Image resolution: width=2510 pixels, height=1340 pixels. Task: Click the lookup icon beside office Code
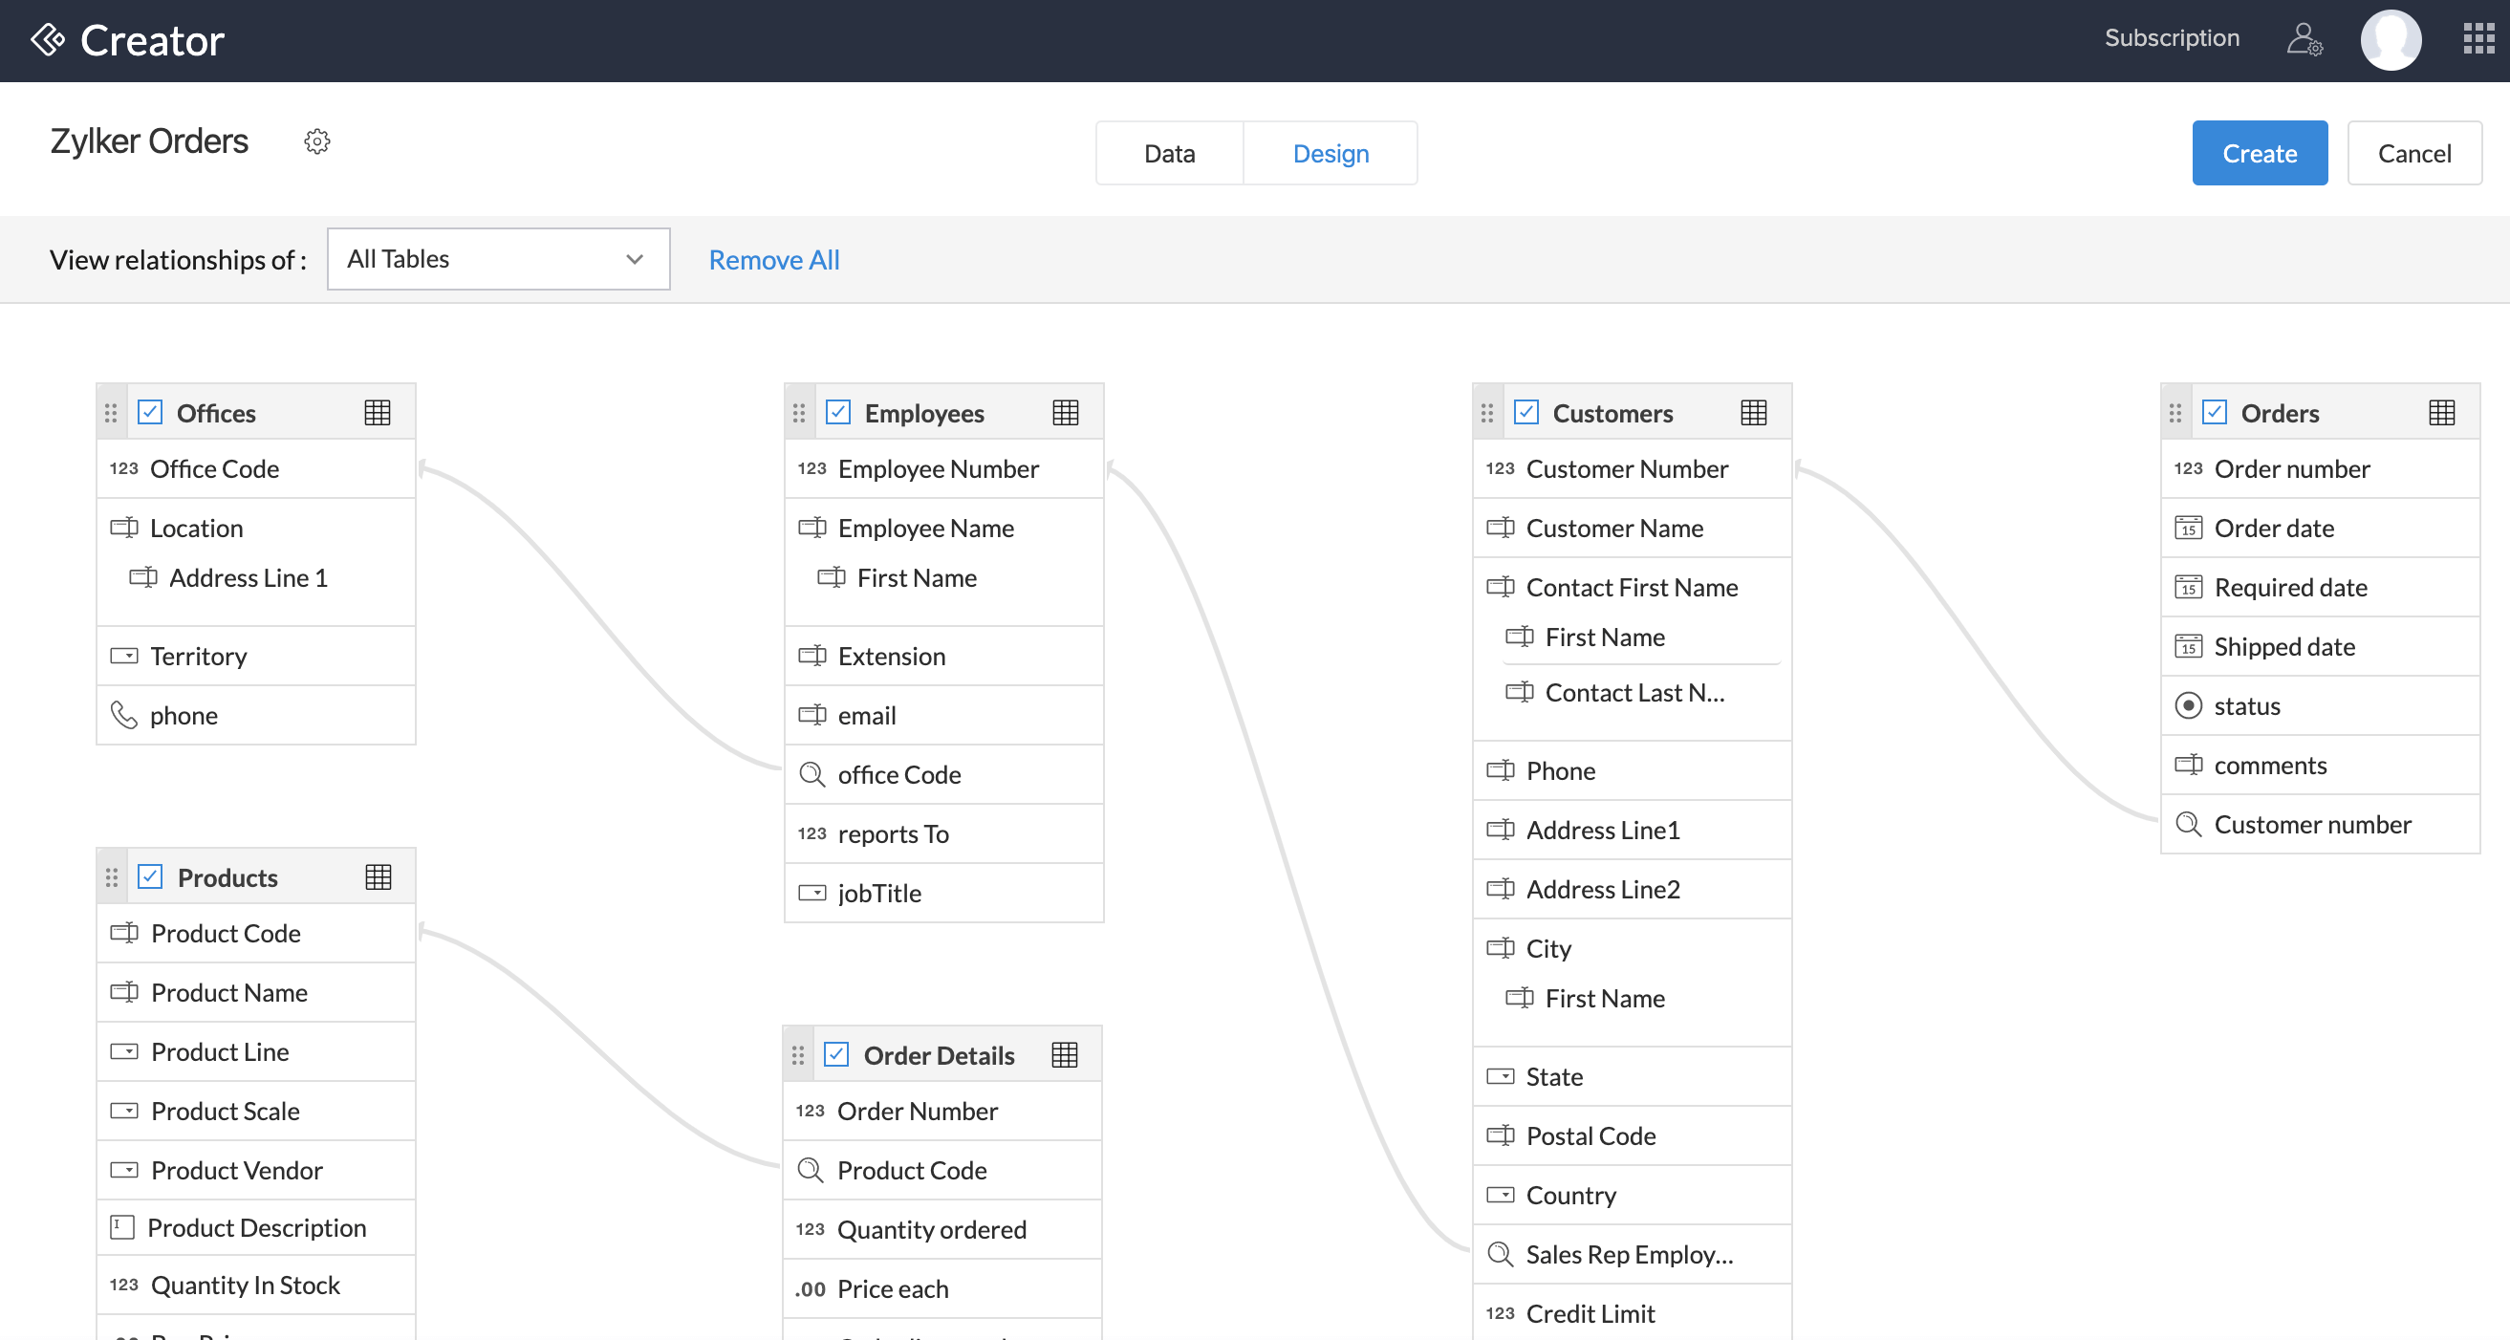point(811,774)
